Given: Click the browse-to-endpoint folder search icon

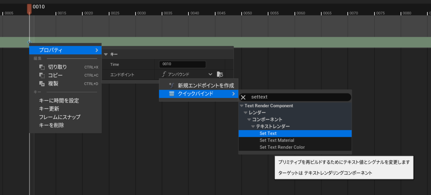Looking at the screenshot, I should click(x=220, y=74).
